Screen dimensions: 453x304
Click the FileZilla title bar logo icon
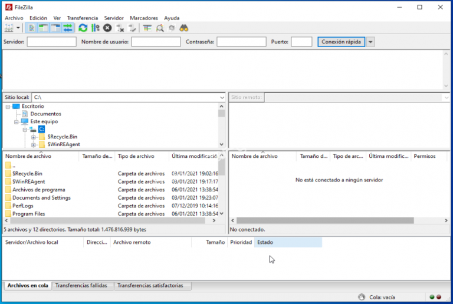coord(9,7)
